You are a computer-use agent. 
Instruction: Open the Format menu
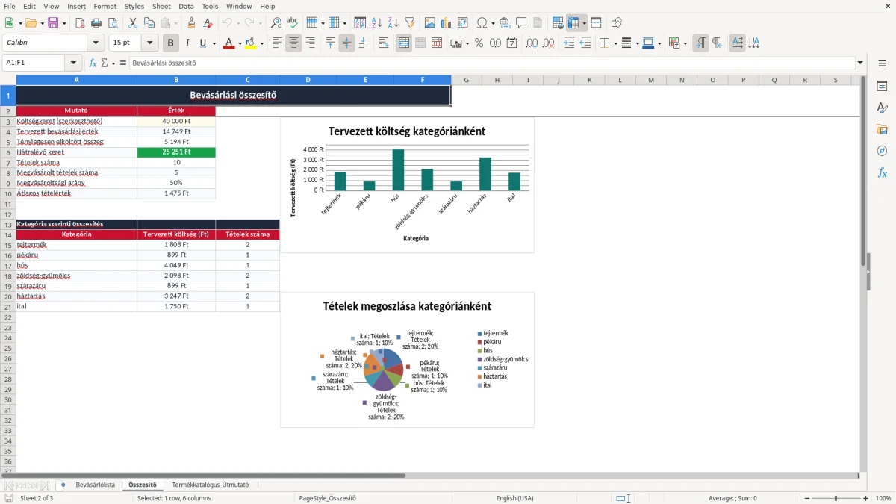[x=105, y=6]
